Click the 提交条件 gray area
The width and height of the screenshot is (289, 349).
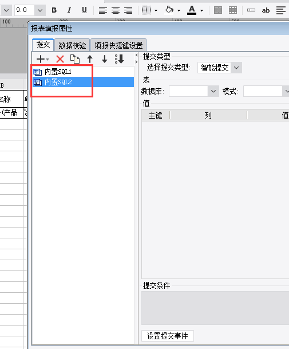tap(215, 308)
